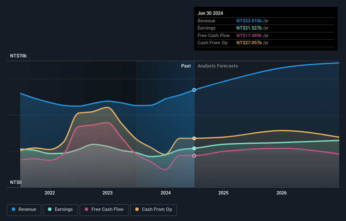This screenshot has width=346, height=221.
Task: Click the Earnings label in tooltip
Action: pyautogui.click(x=207, y=28)
